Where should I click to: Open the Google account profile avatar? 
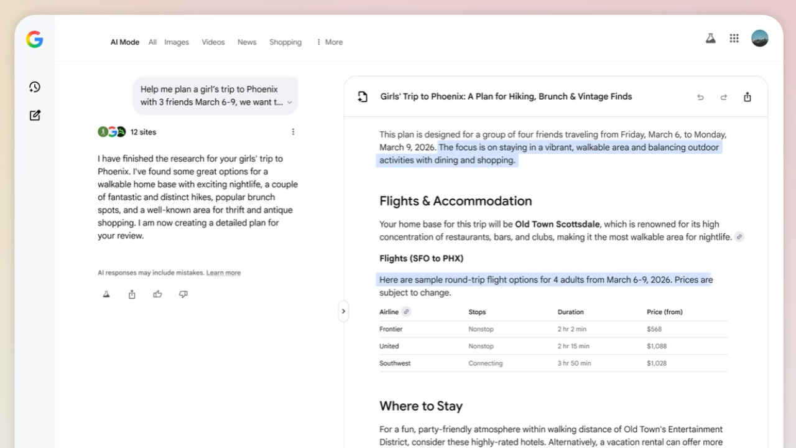[x=759, y=38]
